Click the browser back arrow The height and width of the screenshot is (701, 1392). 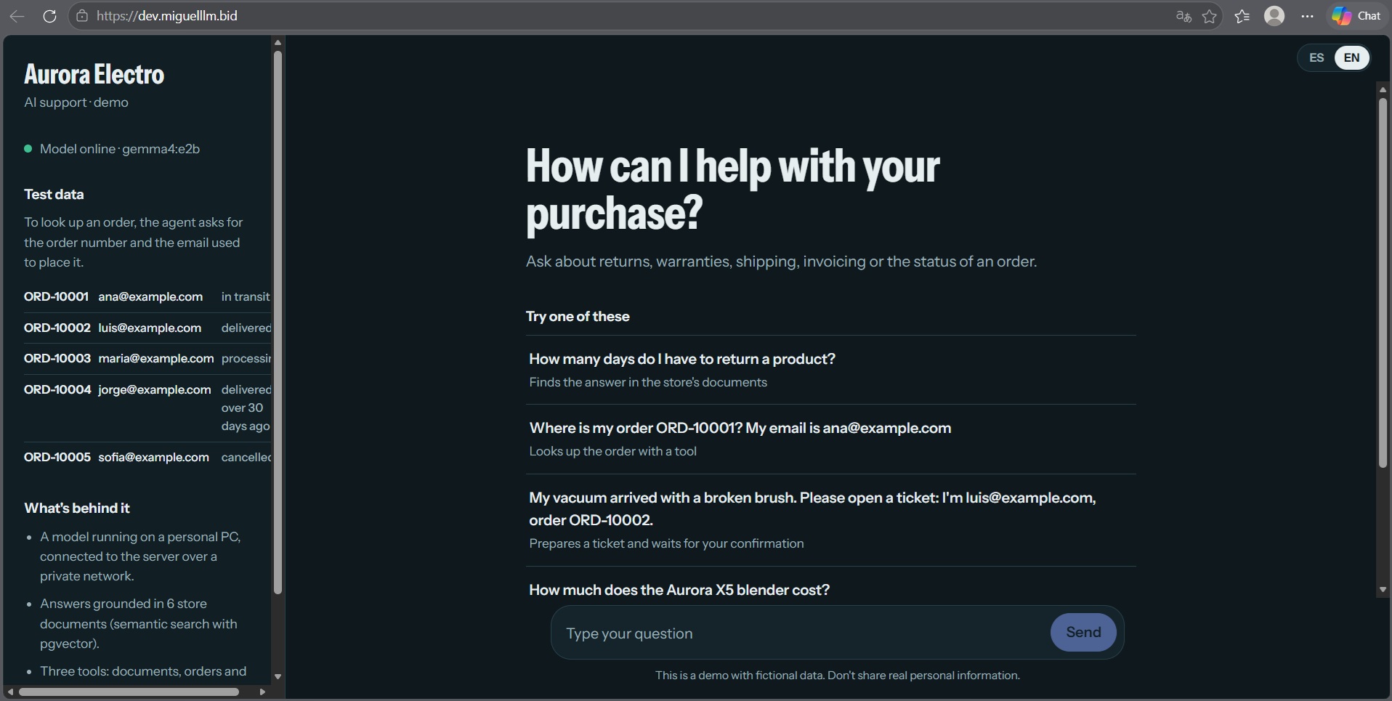point(17,16)
